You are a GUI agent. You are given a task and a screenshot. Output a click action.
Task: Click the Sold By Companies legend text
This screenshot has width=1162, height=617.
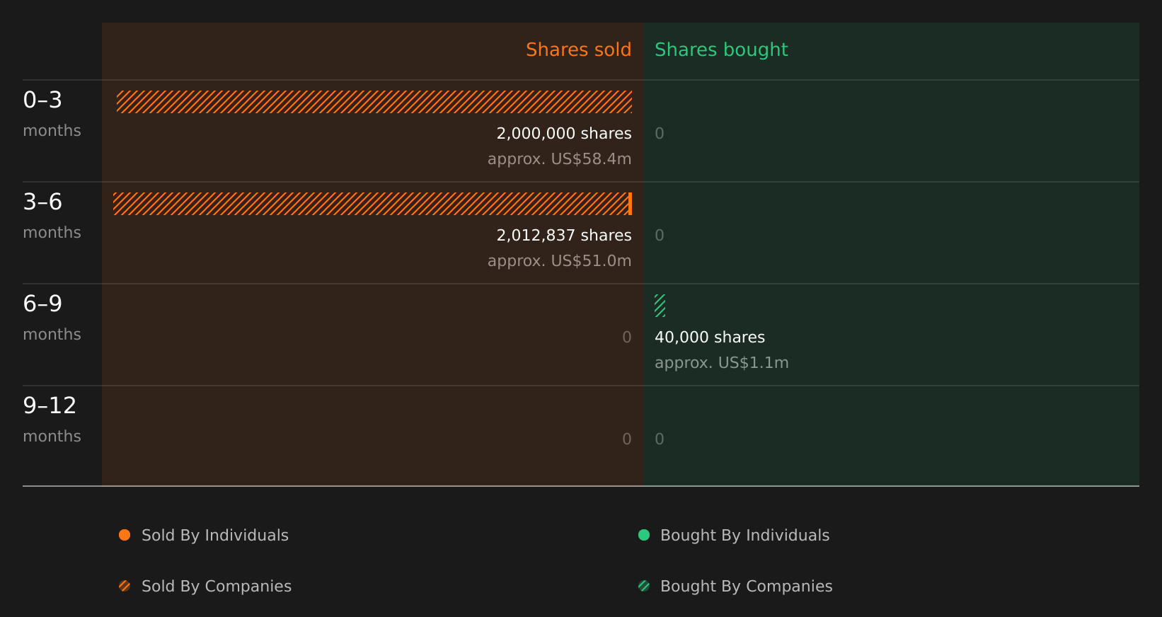tap(217, 586)
